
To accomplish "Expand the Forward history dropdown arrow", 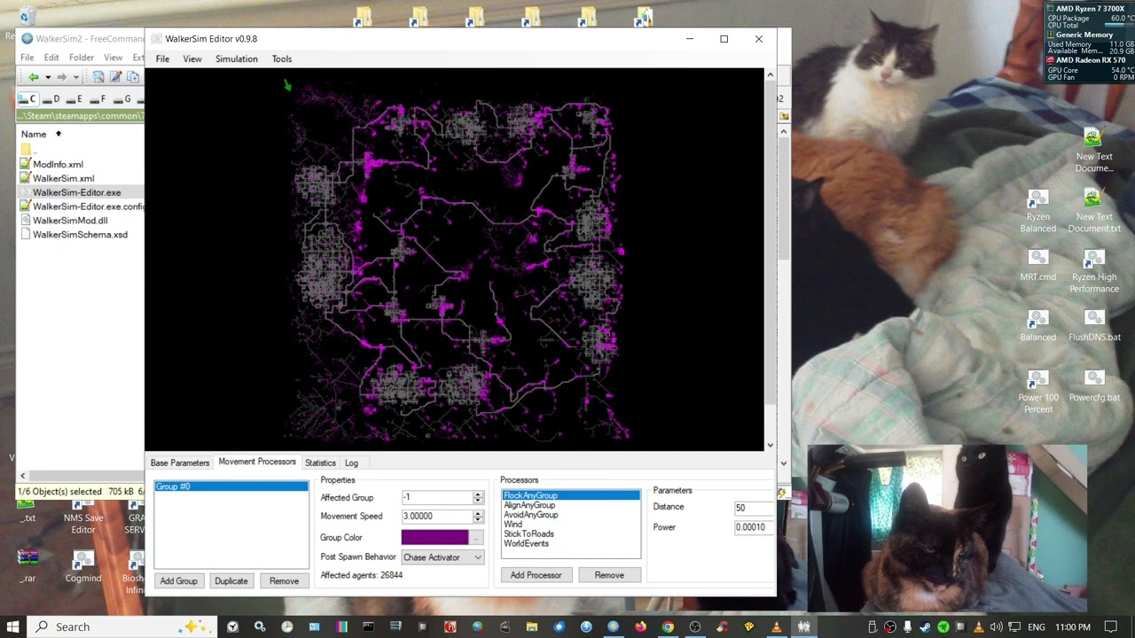I will pyautogui.click(x=76, y=77).
